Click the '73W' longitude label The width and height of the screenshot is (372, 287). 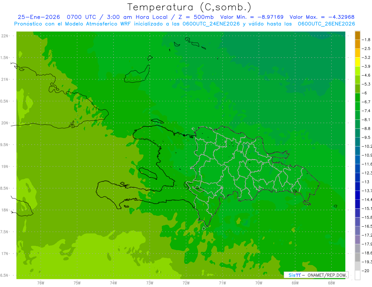[x=150, y=283]
